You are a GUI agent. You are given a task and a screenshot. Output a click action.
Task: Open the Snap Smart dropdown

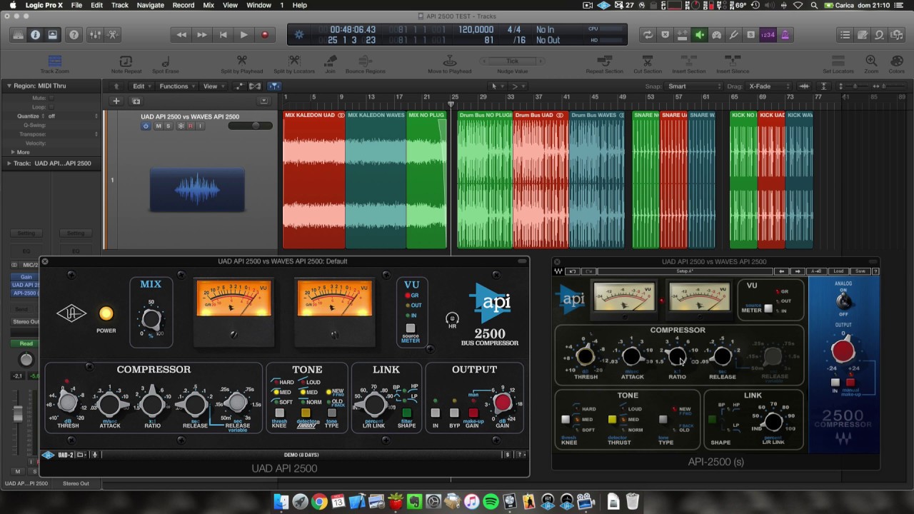coord(694,86)
